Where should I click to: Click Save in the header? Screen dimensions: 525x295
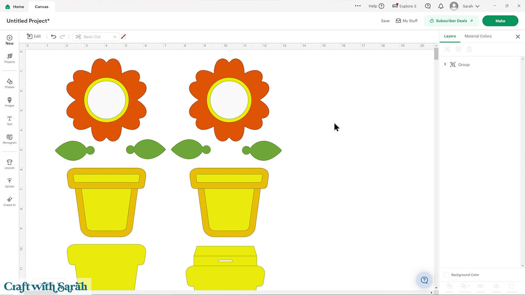click(x=385, y=21)
